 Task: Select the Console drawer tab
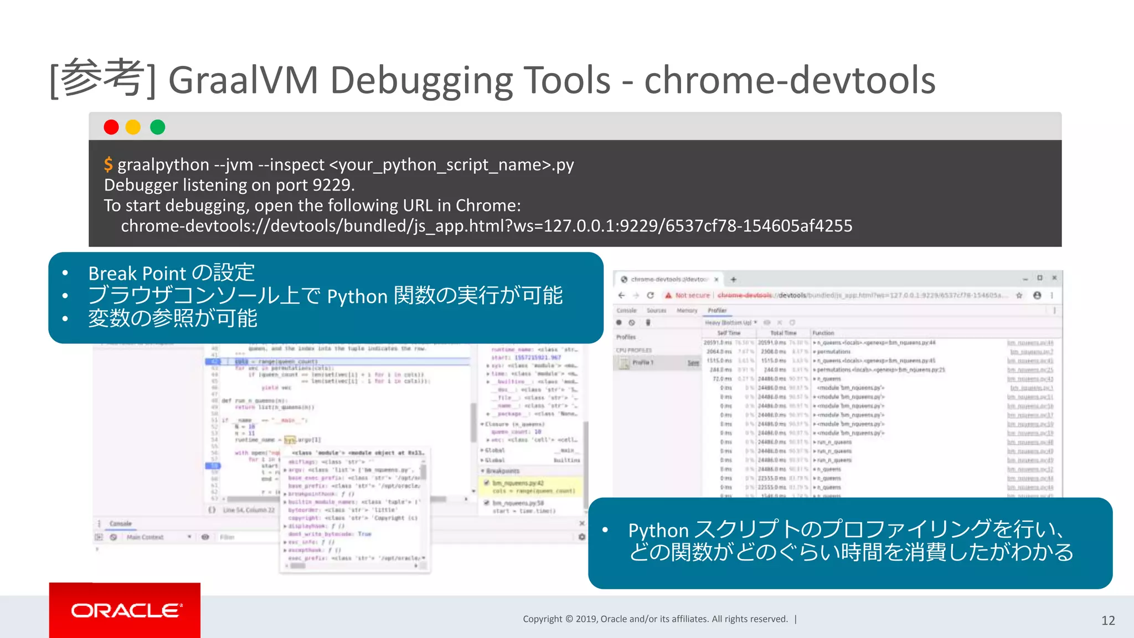pyautogui.click(x=121, y=523)
